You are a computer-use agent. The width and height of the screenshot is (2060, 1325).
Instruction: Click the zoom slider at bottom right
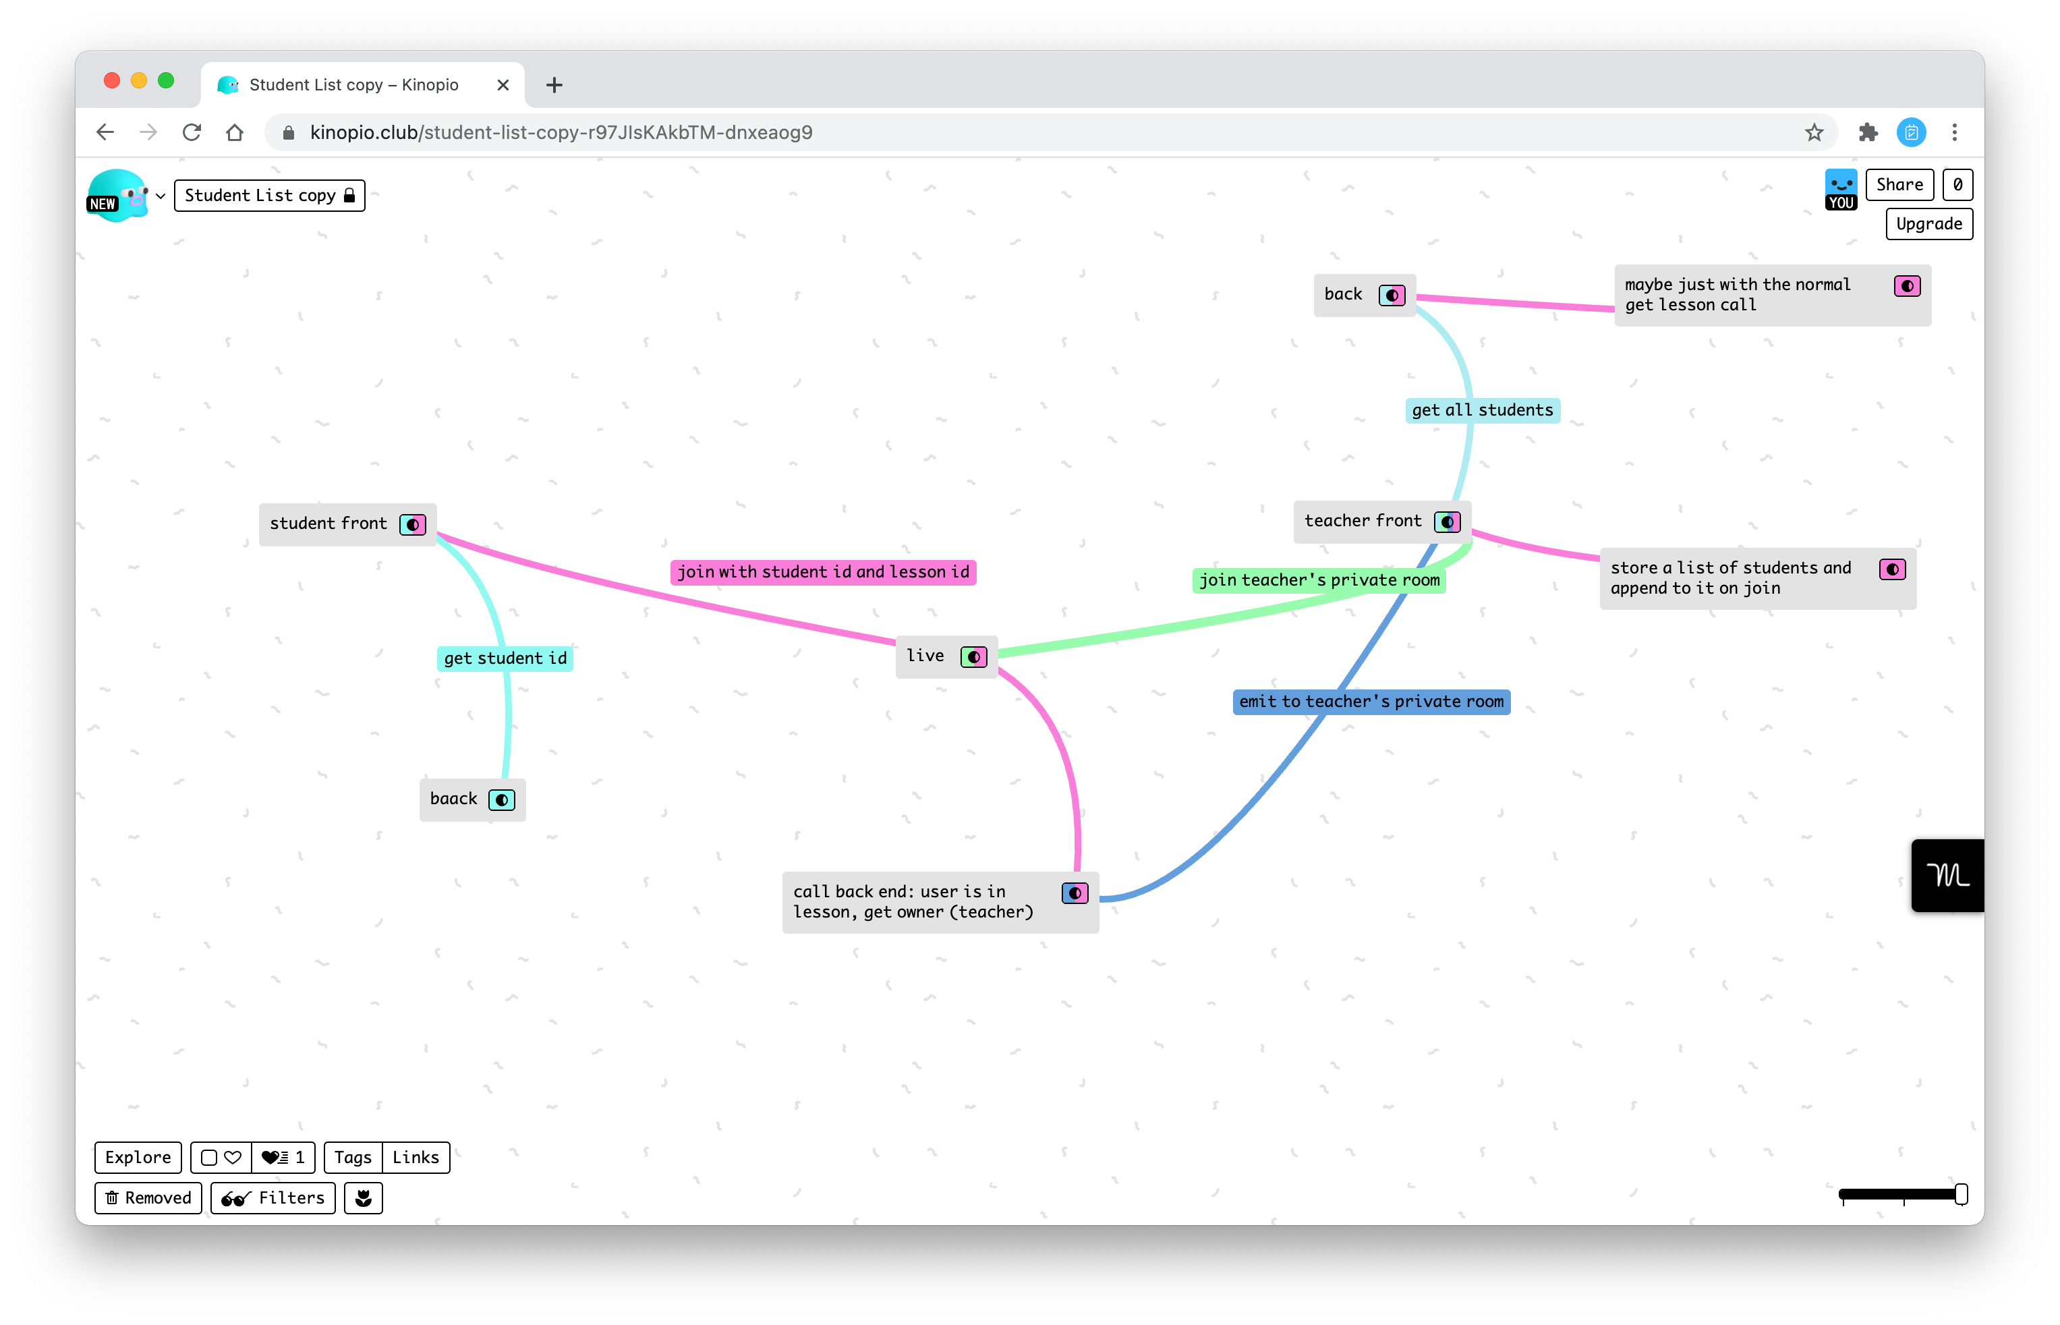pyautogui.click(x=1903, y=1194)
